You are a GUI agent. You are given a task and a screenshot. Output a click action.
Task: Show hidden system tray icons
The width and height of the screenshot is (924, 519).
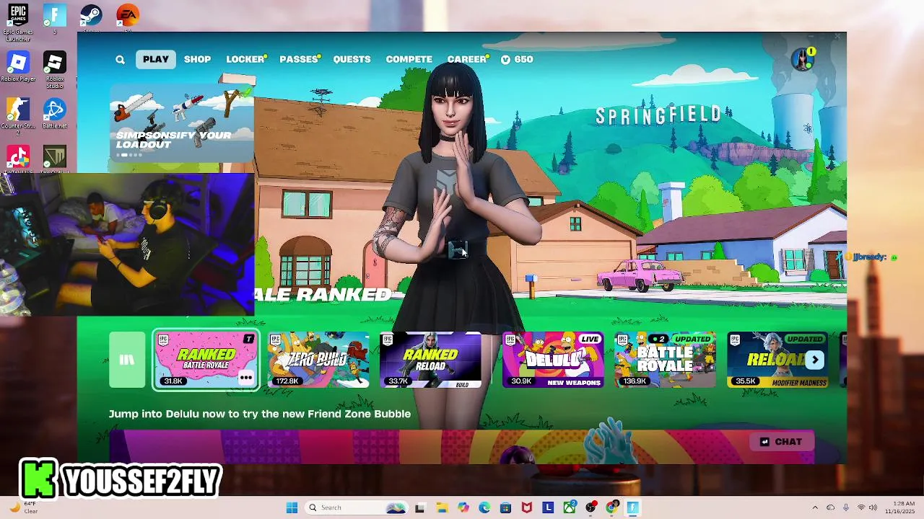[815, 507]
